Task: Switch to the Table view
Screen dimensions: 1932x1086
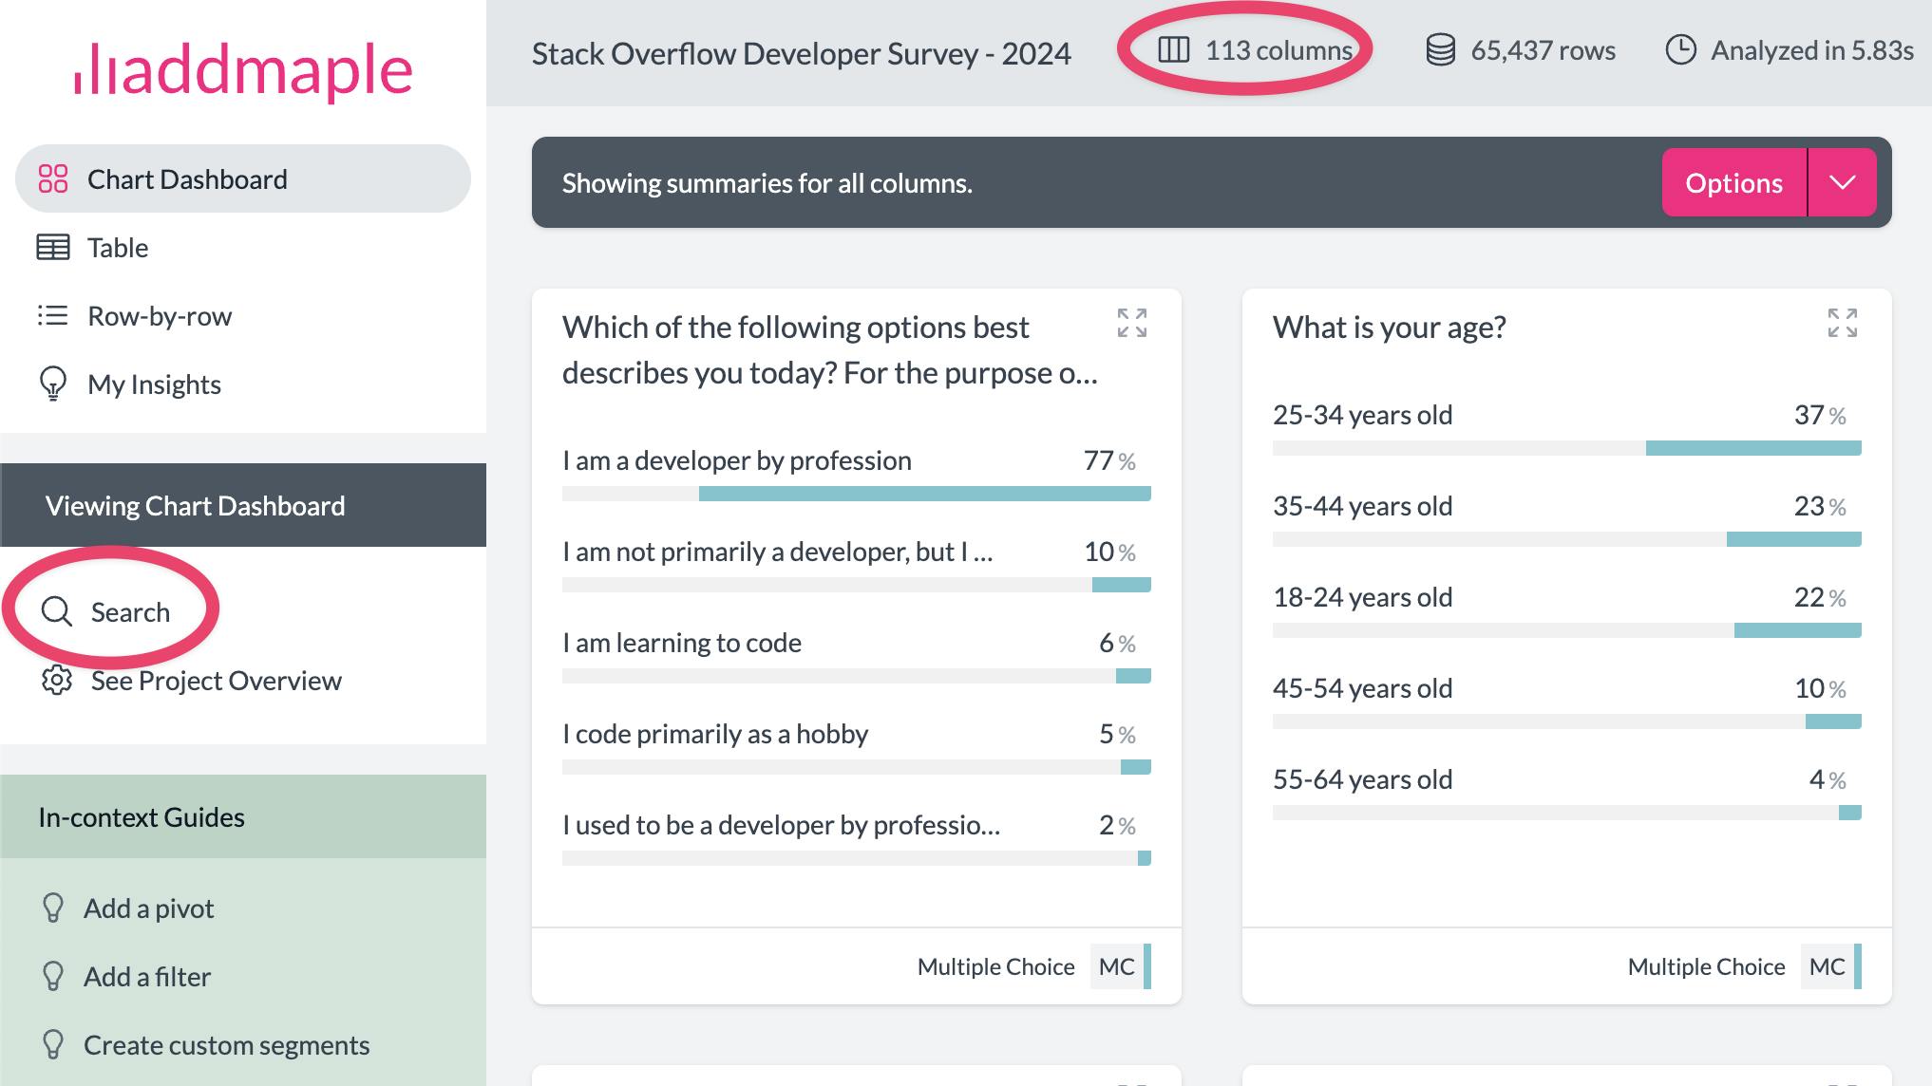Action: click(x=118, y=247)
